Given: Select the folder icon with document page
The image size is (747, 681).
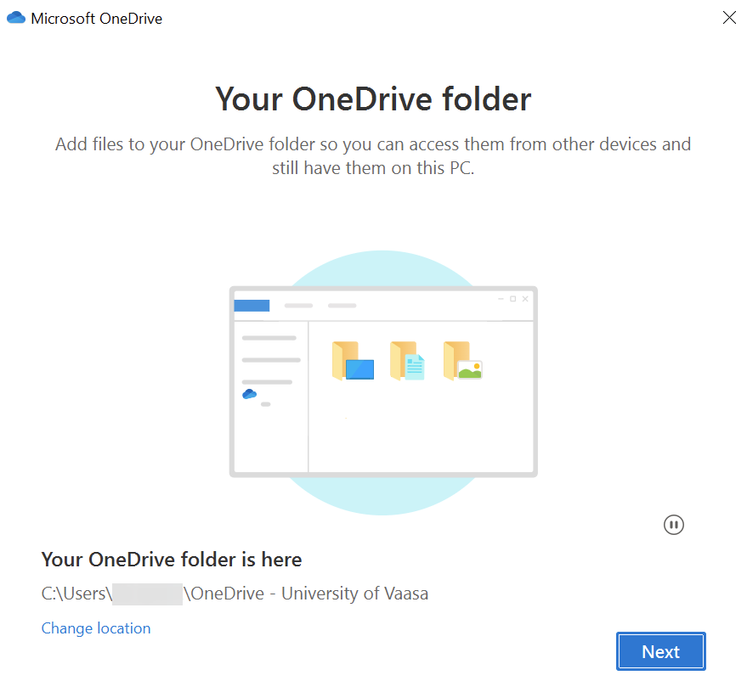Looking at the screenshot, I should point(407,362).
